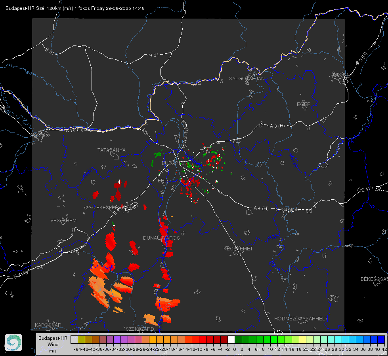388x356 pixels.
Task: Select the EGER city label
Action: tap(304, 104)
